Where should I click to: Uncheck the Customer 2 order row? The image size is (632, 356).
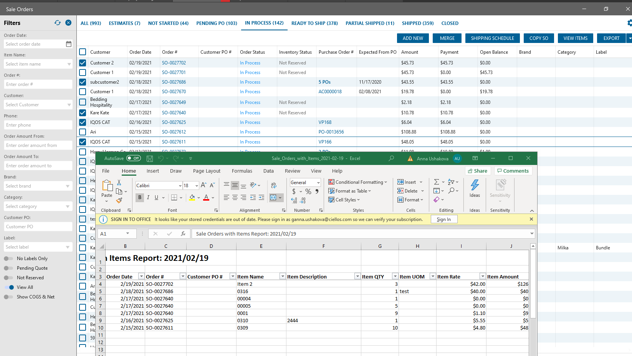pos(83,63)
